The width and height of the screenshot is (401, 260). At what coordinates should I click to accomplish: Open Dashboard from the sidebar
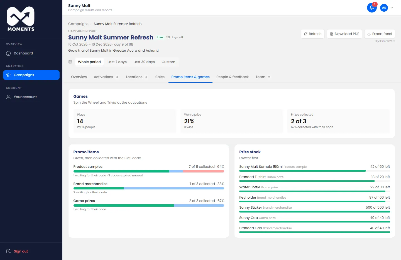coord(31,53)
